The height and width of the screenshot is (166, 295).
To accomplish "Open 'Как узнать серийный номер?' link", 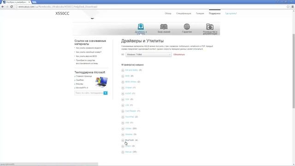I will tap(88, 52).
